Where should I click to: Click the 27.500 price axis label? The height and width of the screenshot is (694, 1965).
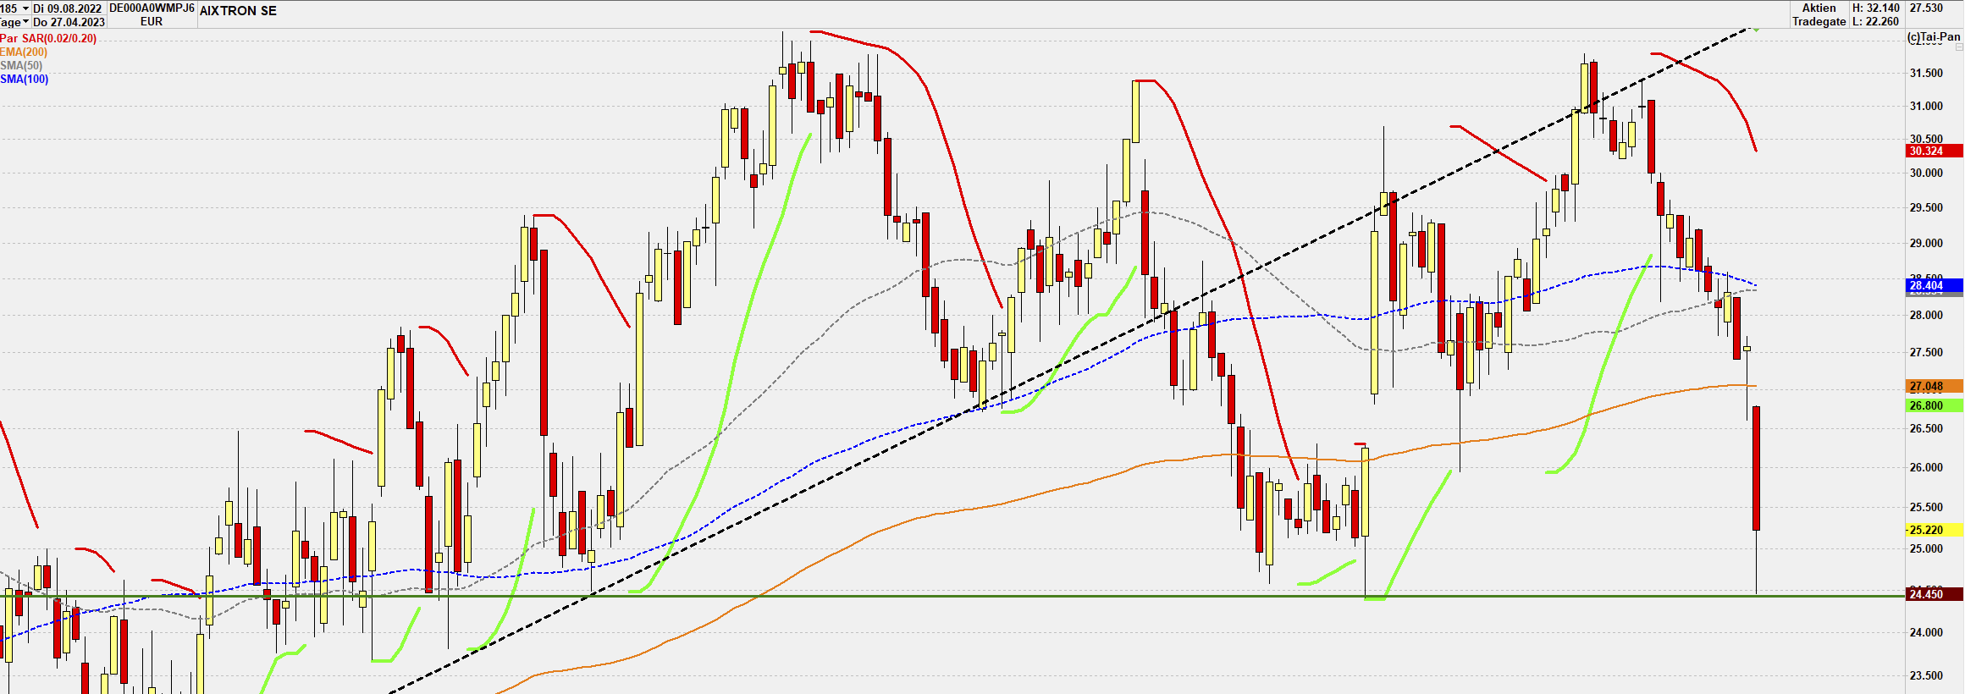click(1926, 353)
